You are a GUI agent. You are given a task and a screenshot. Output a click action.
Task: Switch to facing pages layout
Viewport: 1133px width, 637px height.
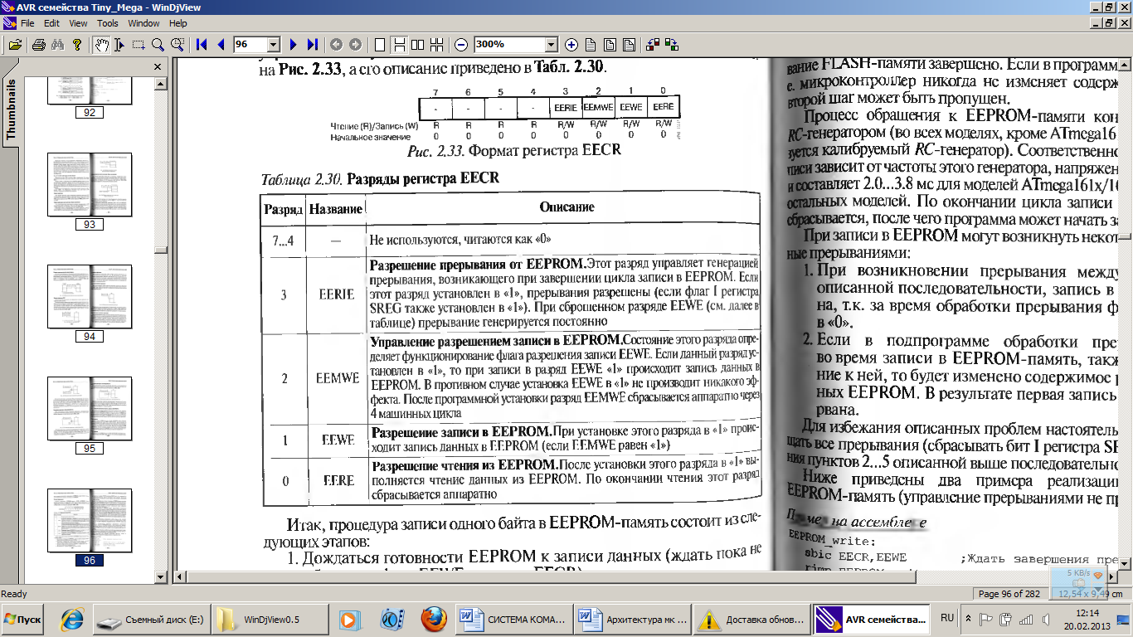(x=418, y=45)
